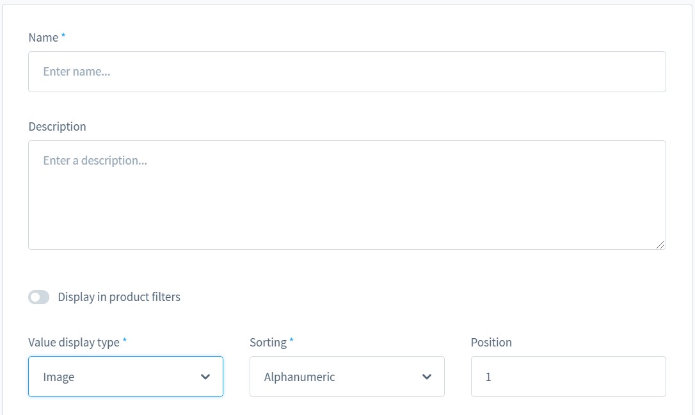This screenshot has height=415, width=695.
Task: Click the Description textarea resize handle
Action: pos(661,245)
